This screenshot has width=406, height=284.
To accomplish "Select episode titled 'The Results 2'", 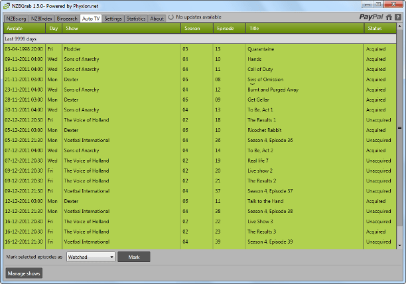I will point(261,181).
